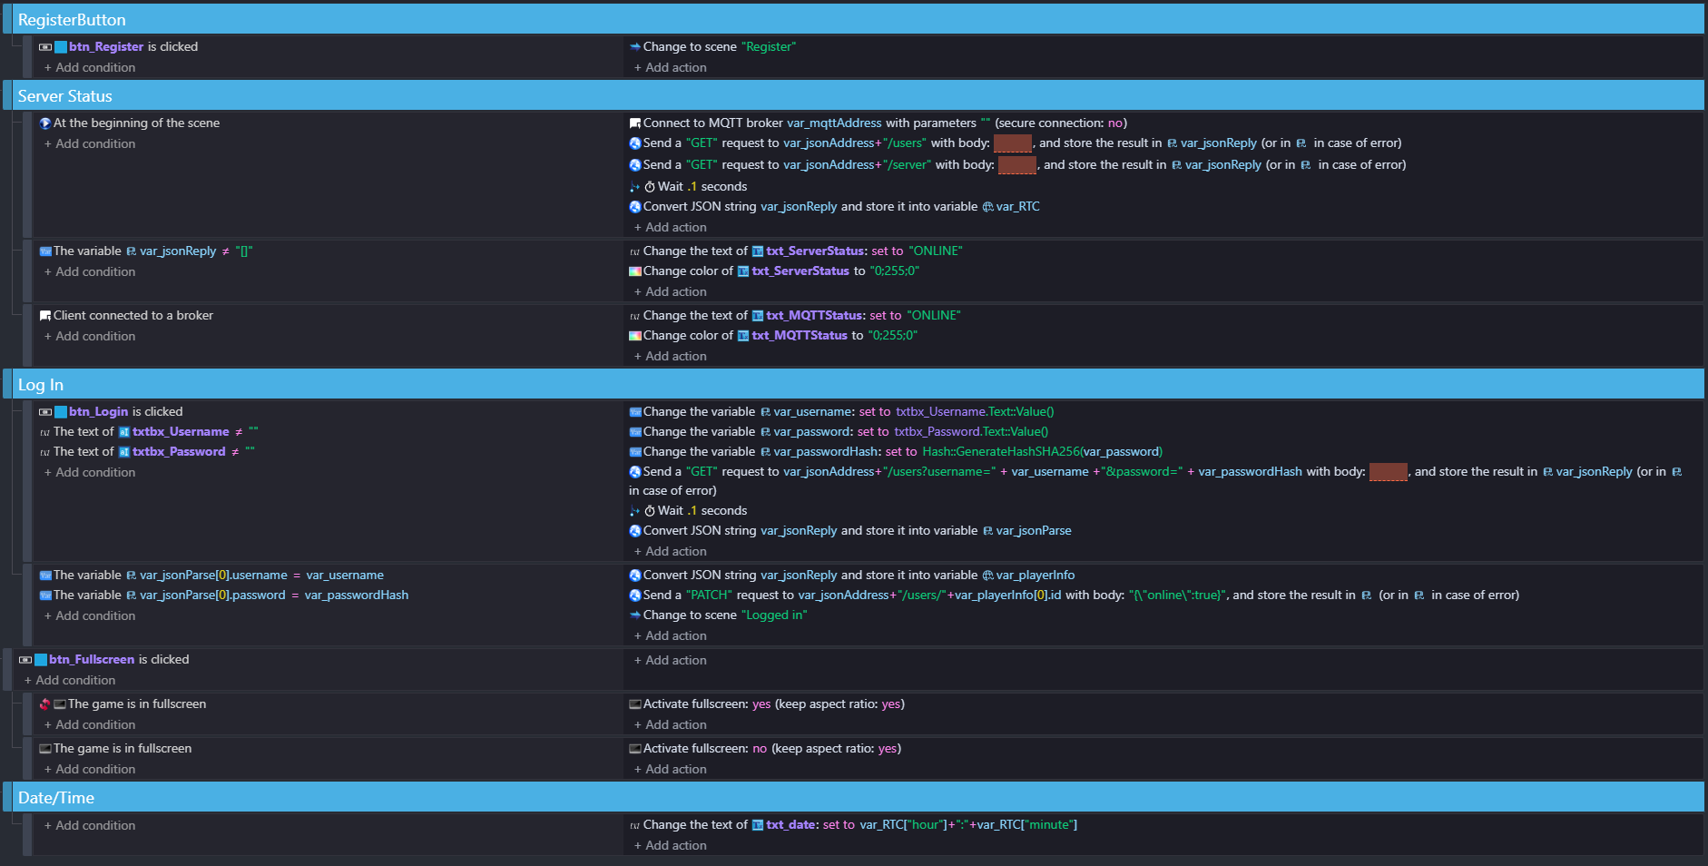Screen dimensions: 1708x866
Task: Add action below "Change the text of txt_date"
Action: pos(670,846)
